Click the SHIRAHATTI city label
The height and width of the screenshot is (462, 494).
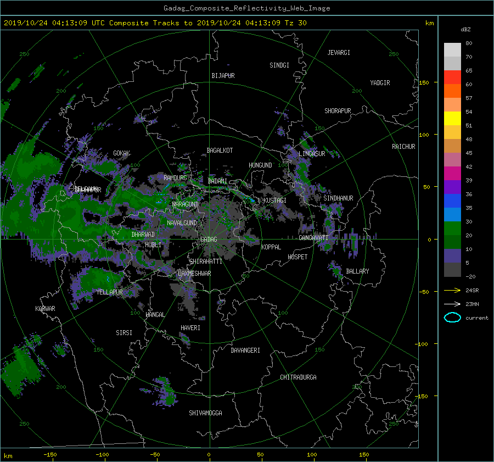click(206, 261)
